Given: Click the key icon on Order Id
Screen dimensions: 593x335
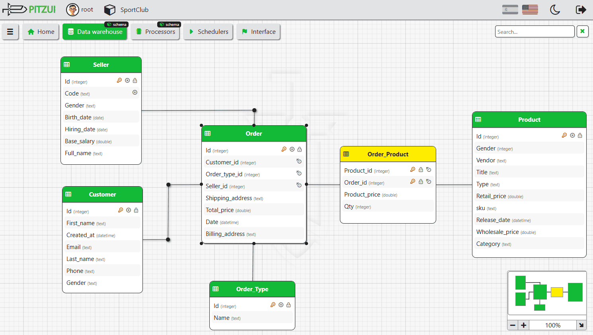Looking at the screenshot, I should 284,149.
